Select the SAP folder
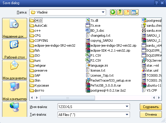 pos(35,75)
